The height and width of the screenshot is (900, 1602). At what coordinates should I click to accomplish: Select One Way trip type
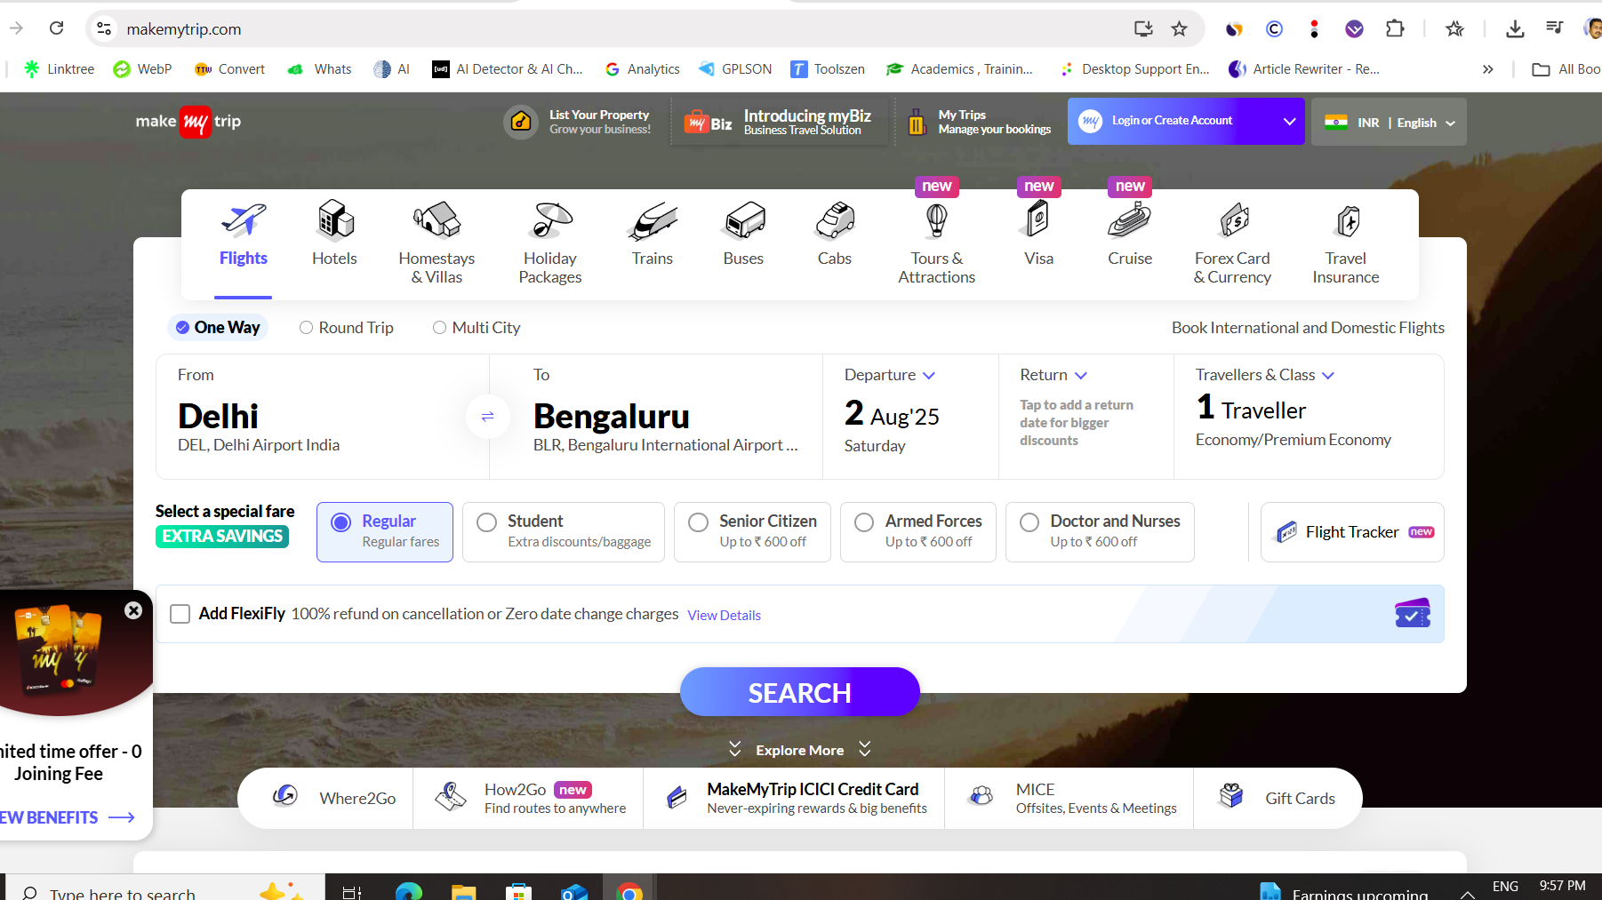[x=218, y=327]
